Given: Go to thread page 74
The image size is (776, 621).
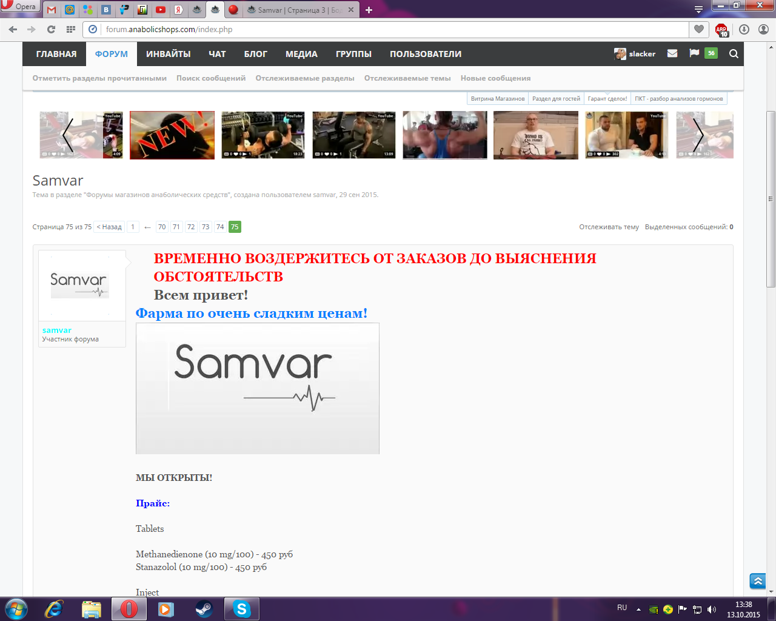Looking at the screenshot, I should coord(220,227).
